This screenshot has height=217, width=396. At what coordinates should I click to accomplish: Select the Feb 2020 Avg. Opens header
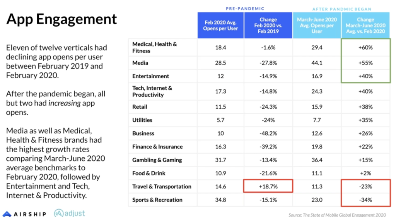pyautogui.click(x=221, y=25)
